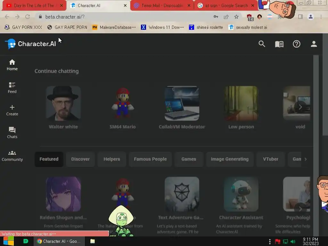Click Character.AI Chrome taskbar button

(59, 241)
